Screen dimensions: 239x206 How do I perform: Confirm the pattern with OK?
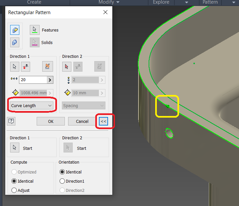[51, 121]
